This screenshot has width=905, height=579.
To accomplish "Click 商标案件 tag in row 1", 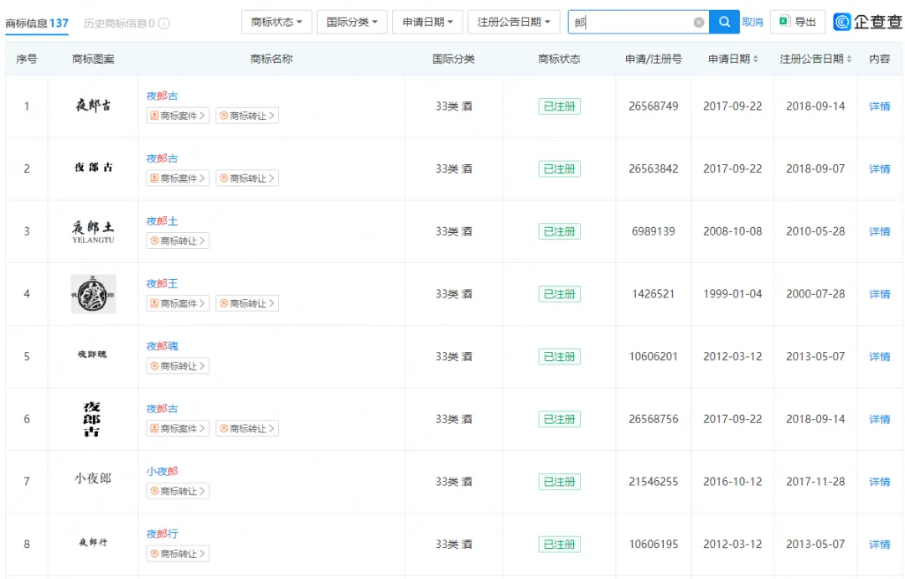I will pyautogui.click(x=178, y=116).
